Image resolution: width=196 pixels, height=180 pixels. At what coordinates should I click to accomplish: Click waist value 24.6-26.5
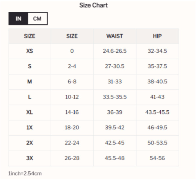(114, 51)
